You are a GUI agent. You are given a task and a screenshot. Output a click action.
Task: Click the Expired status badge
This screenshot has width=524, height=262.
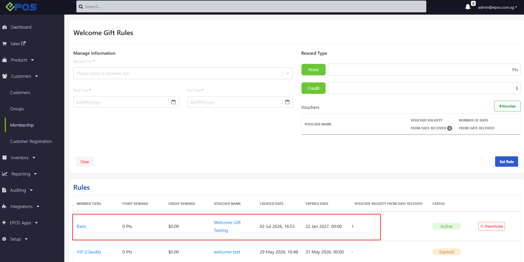[446, 252]
